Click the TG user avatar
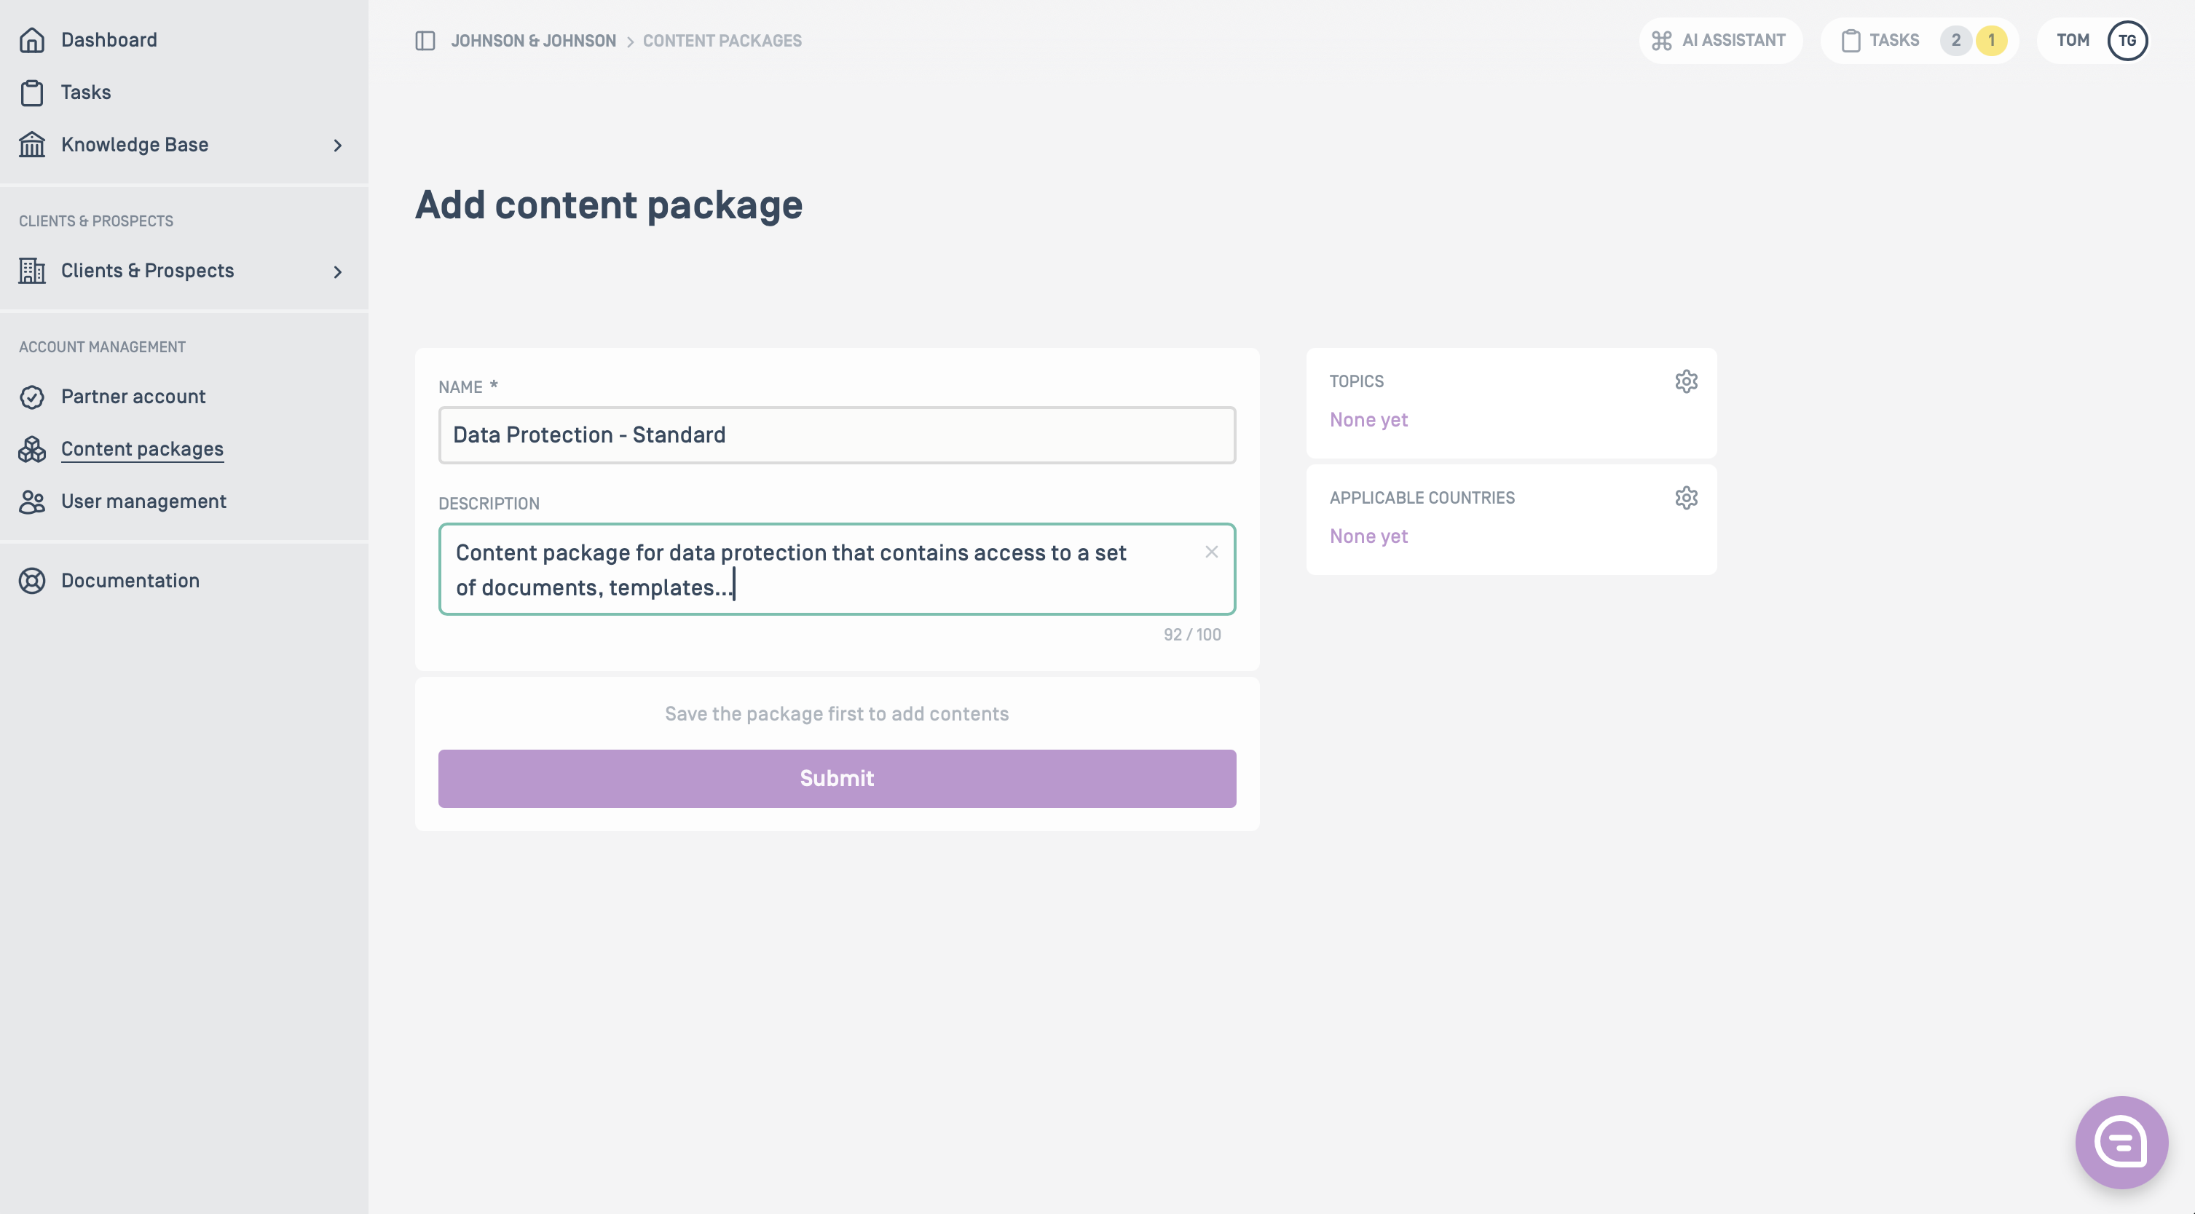 [2127, 41]
